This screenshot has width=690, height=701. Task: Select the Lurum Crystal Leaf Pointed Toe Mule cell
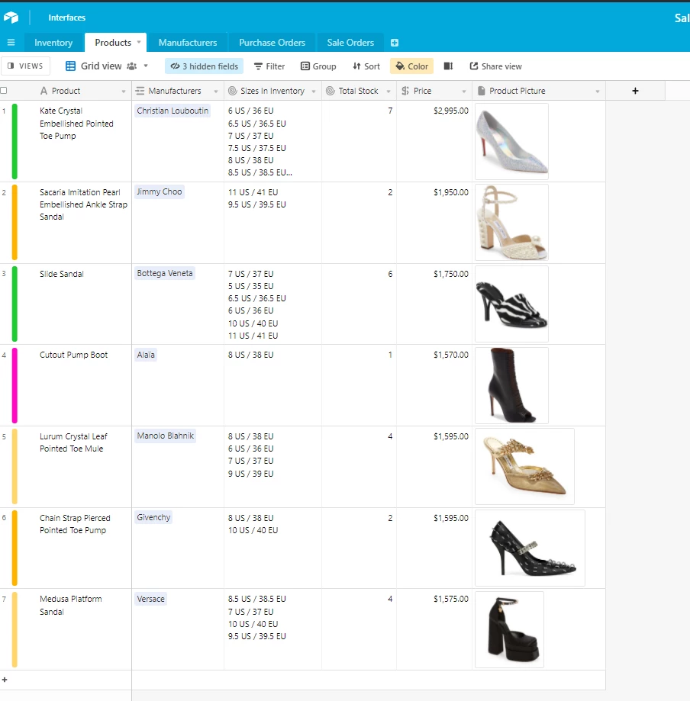pyautogui.click(x=76, y=466)
